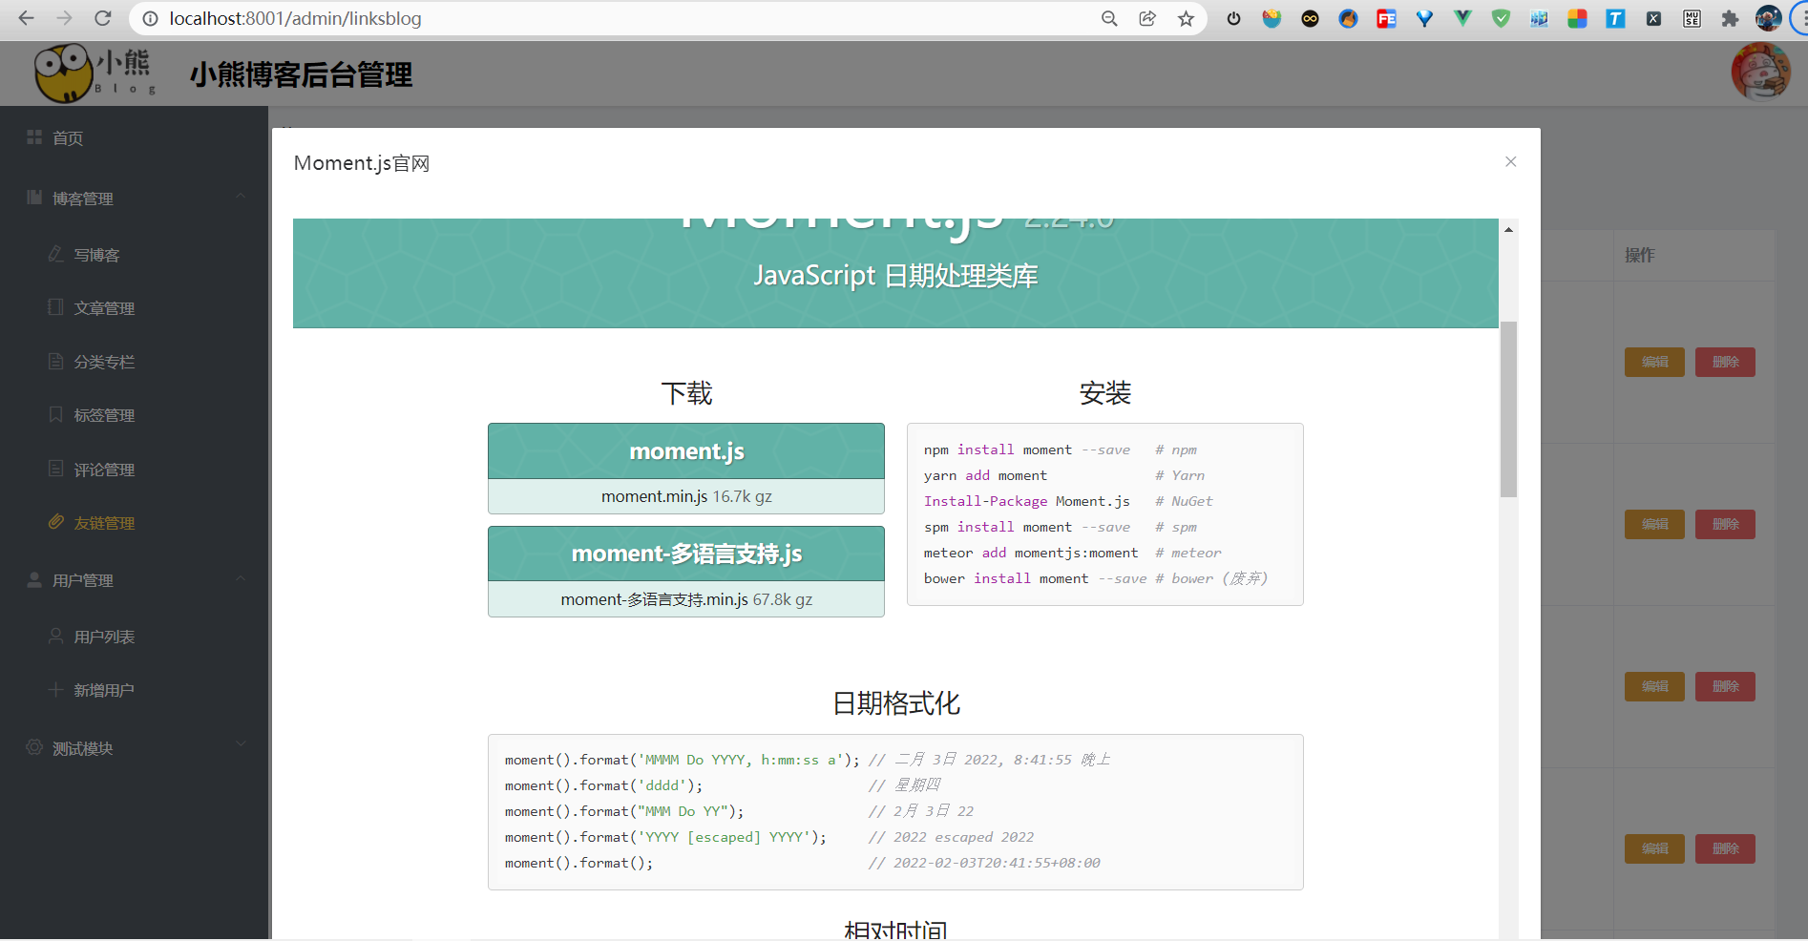Download via the moment.js button
Screen dimensions: 1808x941
pyautogui.click(x=686, y=451)
